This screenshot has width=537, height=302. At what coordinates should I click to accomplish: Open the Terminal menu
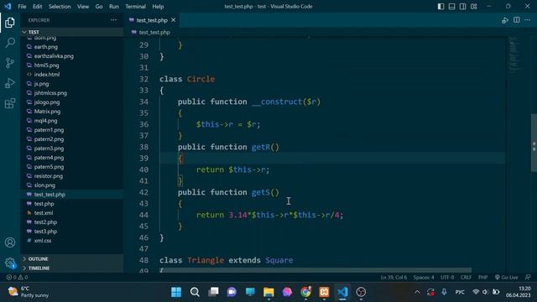tap(135, 7)
